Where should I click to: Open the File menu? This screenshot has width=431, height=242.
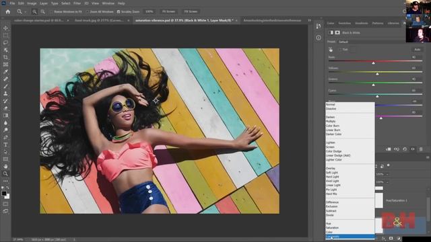(12, 3)
